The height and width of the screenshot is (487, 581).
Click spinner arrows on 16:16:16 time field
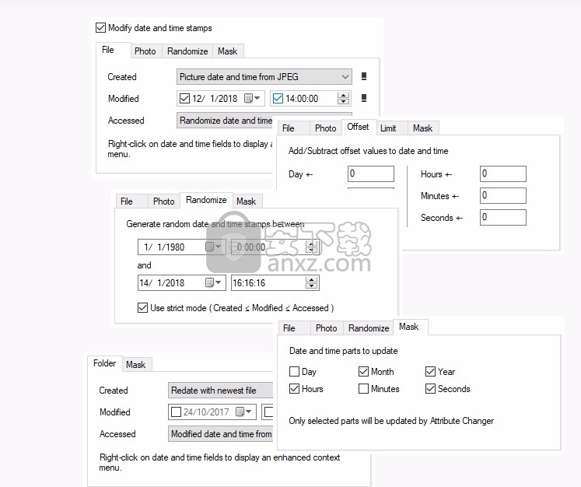(x=312, y=283)
